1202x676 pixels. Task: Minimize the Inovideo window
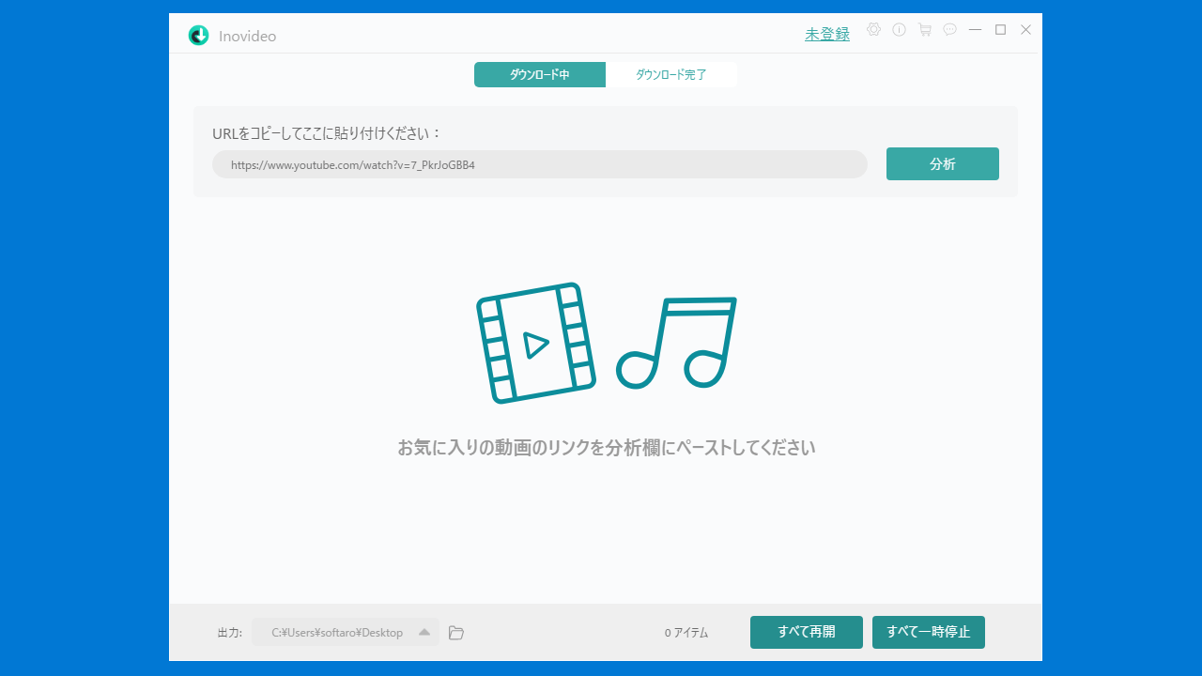(975, 30)
